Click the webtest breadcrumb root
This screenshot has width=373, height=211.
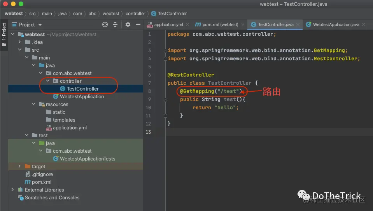(x=14, y=14)
